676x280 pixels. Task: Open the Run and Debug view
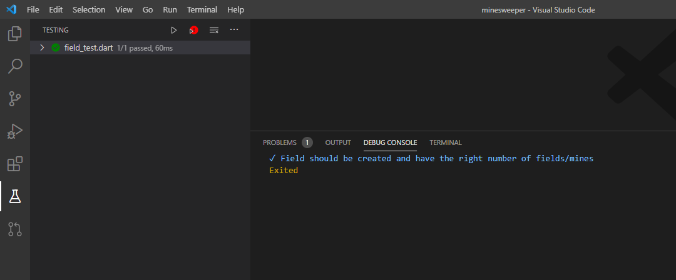click(x=14, y=131)
